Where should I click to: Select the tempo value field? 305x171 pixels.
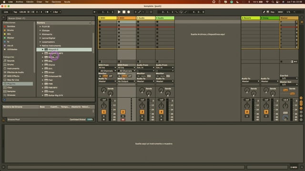coord(22,12)
